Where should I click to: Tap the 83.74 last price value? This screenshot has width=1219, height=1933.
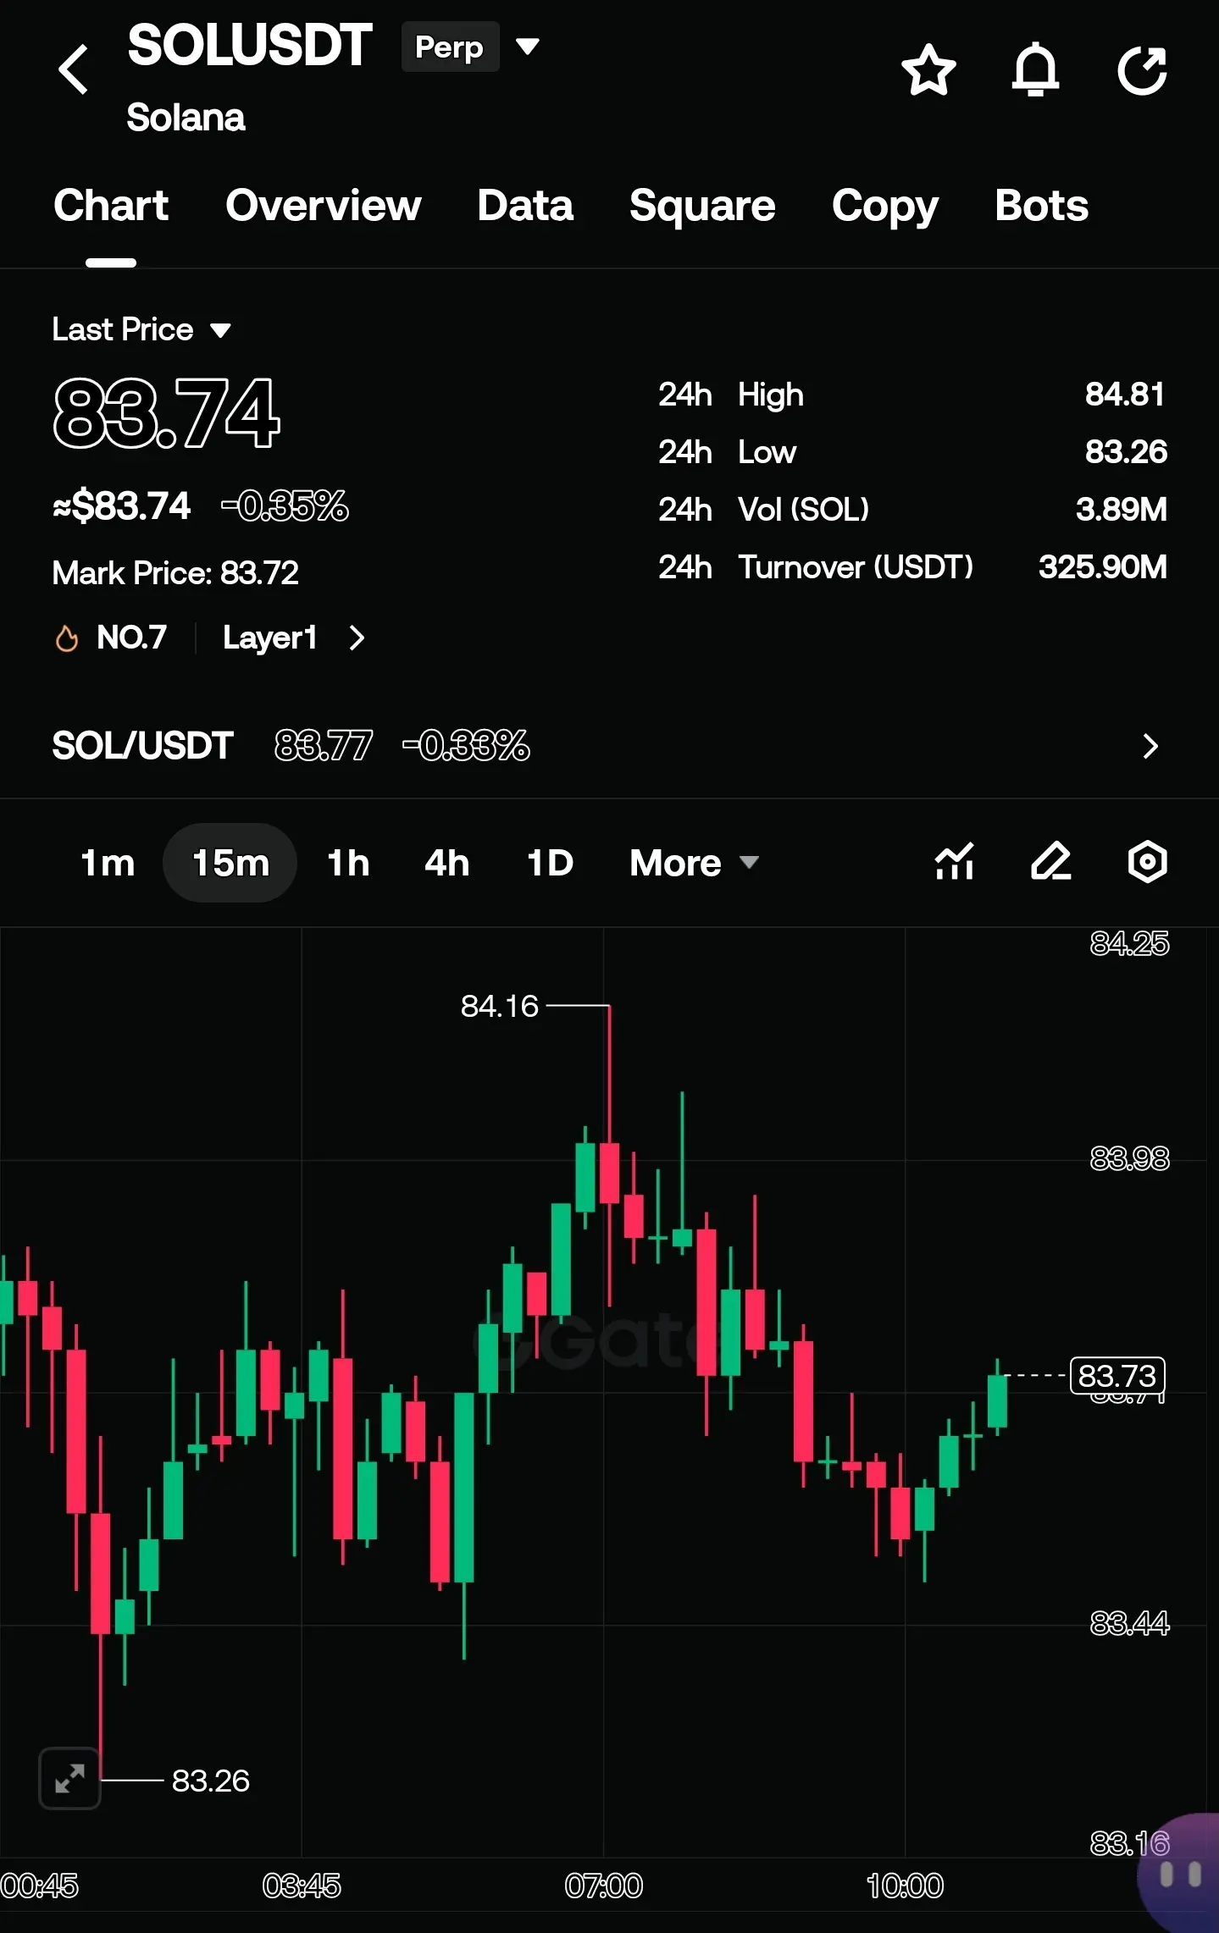click(166, 414)
